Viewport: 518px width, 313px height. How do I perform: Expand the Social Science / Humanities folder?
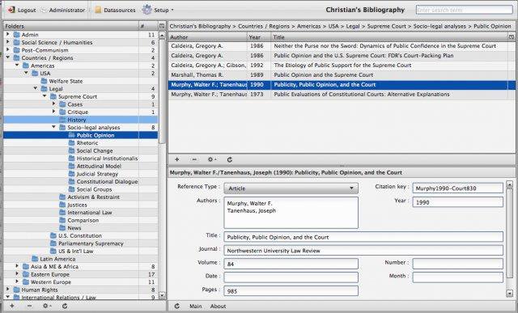click(x=7, y=42)
